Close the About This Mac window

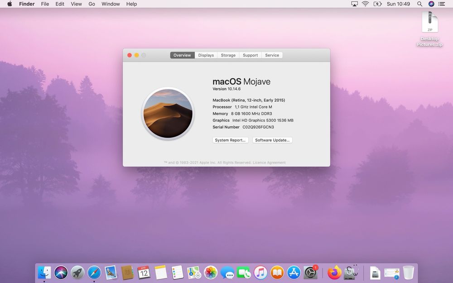(x=130, y=55)
